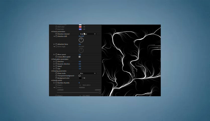210x121 pixels.
Task: Toggle stopwatch for Number of points
Action: pyautogui.click(x=56, y=83)
